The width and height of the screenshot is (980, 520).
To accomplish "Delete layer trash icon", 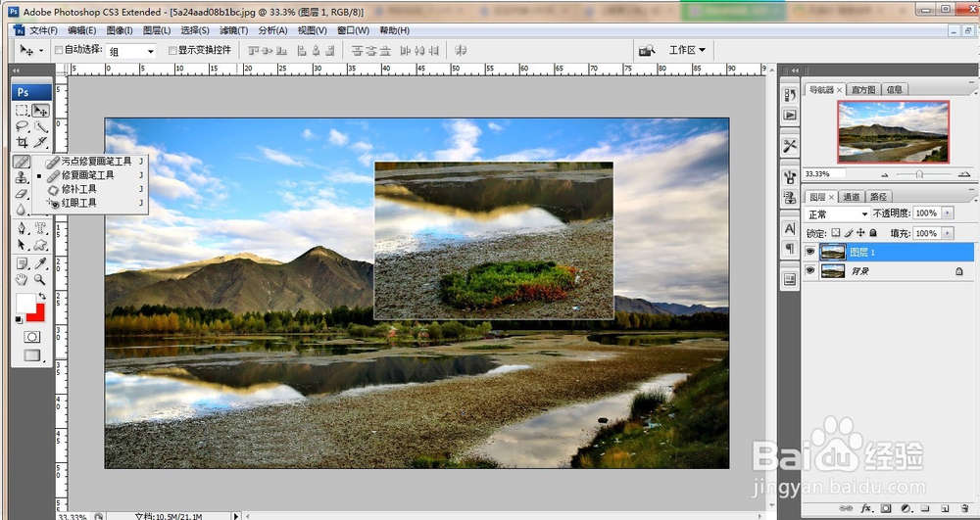I will click(964, 509).
